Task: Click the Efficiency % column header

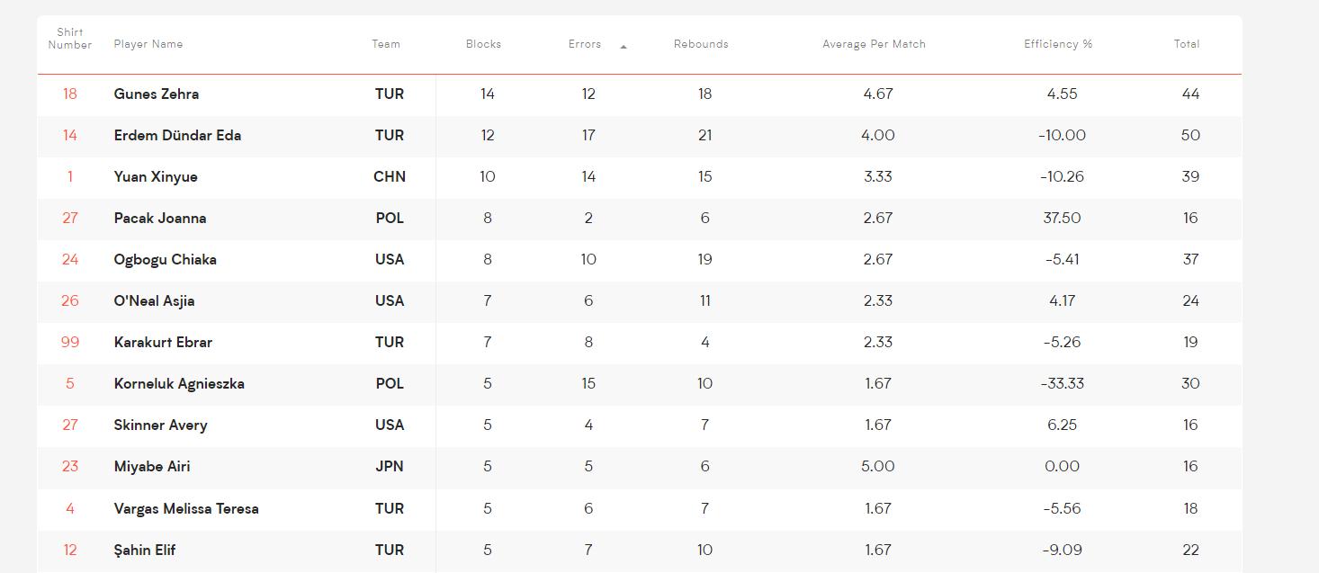Action: tap(1058, 44)
